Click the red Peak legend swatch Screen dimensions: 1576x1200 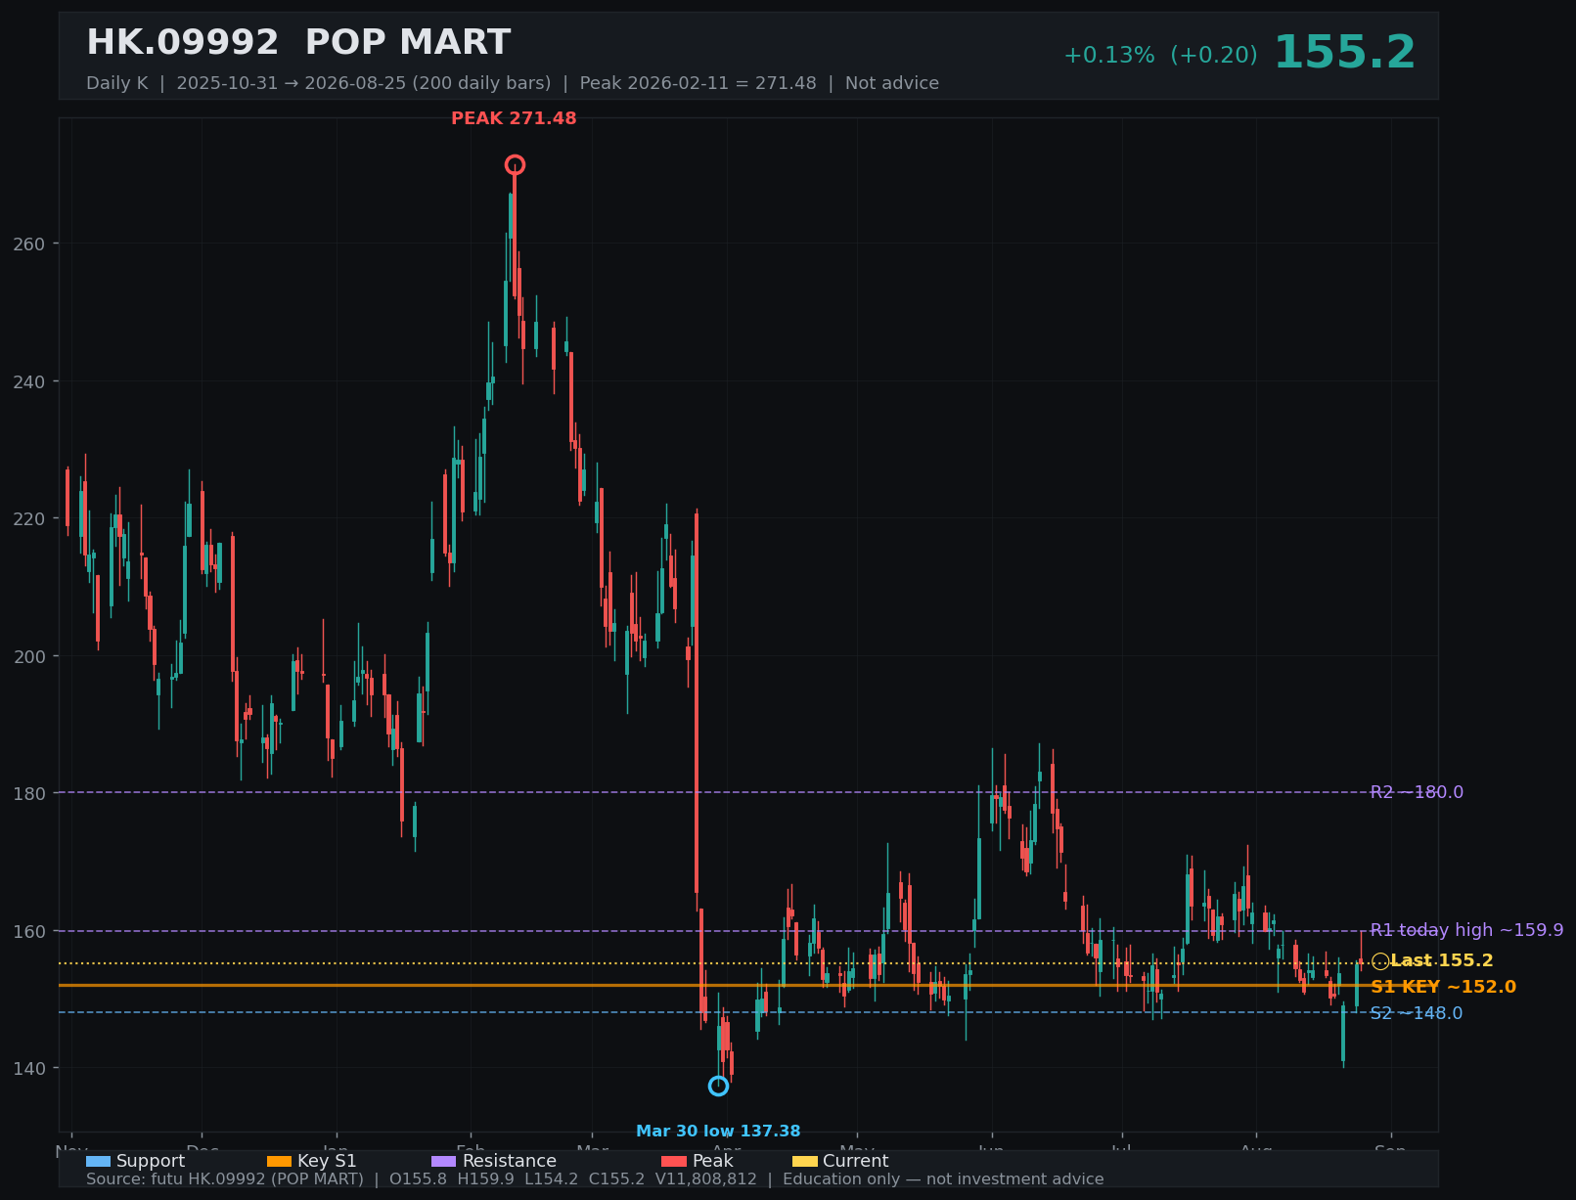click(674, 1161)
